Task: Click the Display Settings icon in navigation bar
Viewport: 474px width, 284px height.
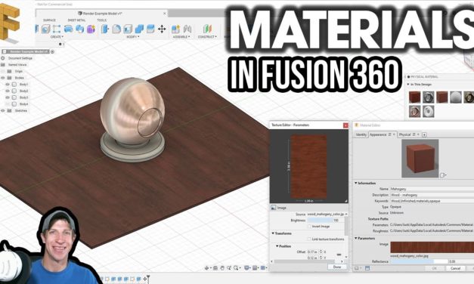Action: [x=246, y=267]
